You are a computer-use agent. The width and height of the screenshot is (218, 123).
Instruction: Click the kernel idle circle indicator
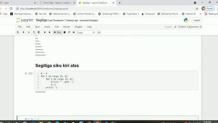click(x=201, y=27)
